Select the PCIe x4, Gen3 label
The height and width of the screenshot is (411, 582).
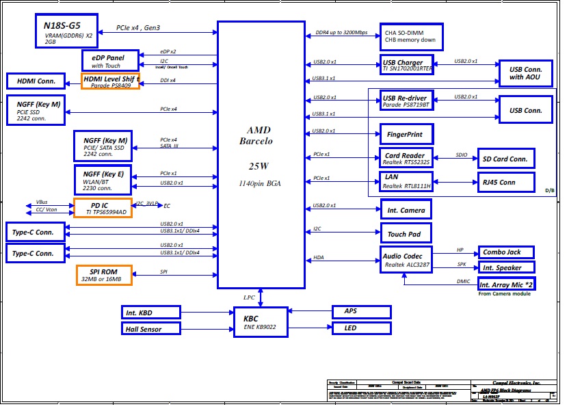(x=138, y=28)
